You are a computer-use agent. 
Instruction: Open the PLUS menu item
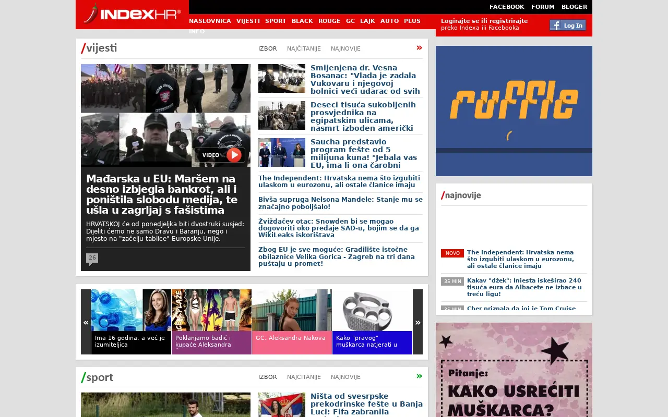tap(412, 21)
